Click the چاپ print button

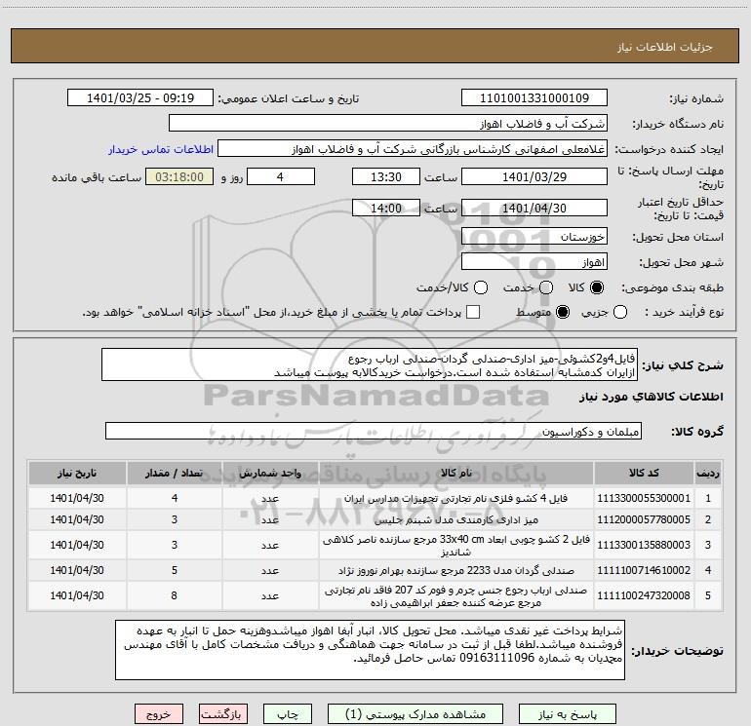click(288, 714)
